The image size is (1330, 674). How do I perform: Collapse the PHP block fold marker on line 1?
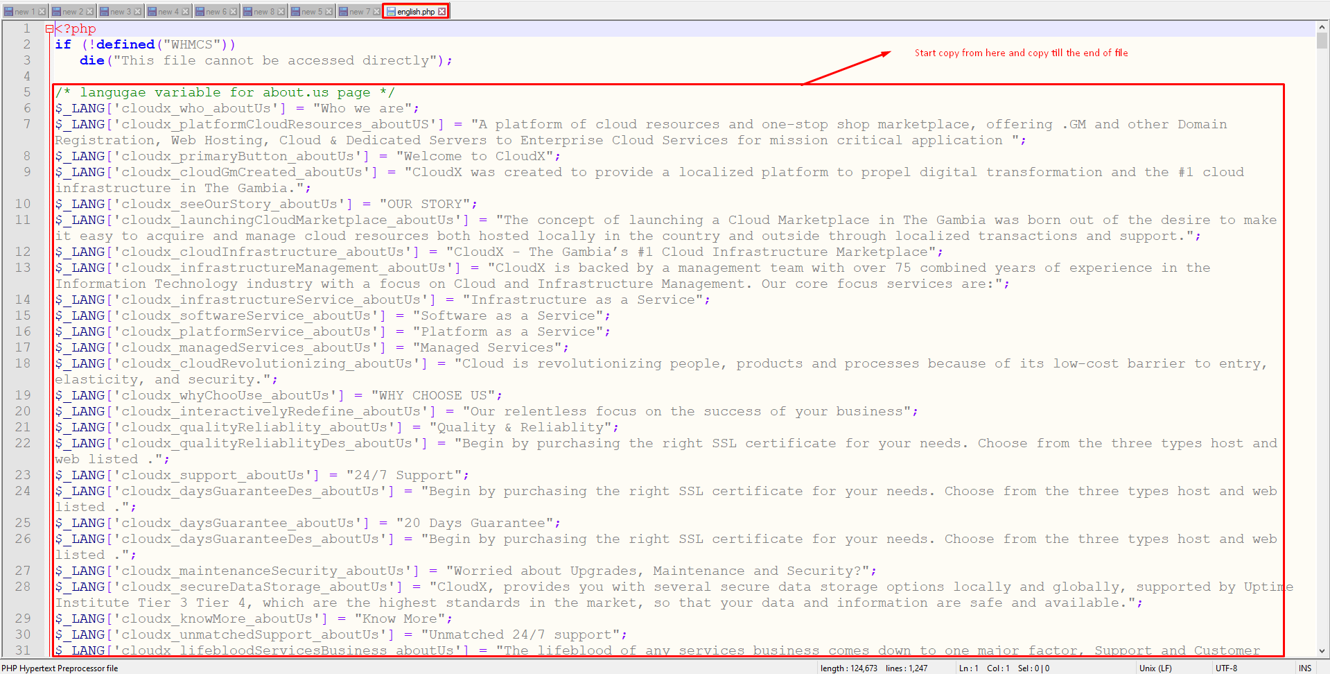49,28
